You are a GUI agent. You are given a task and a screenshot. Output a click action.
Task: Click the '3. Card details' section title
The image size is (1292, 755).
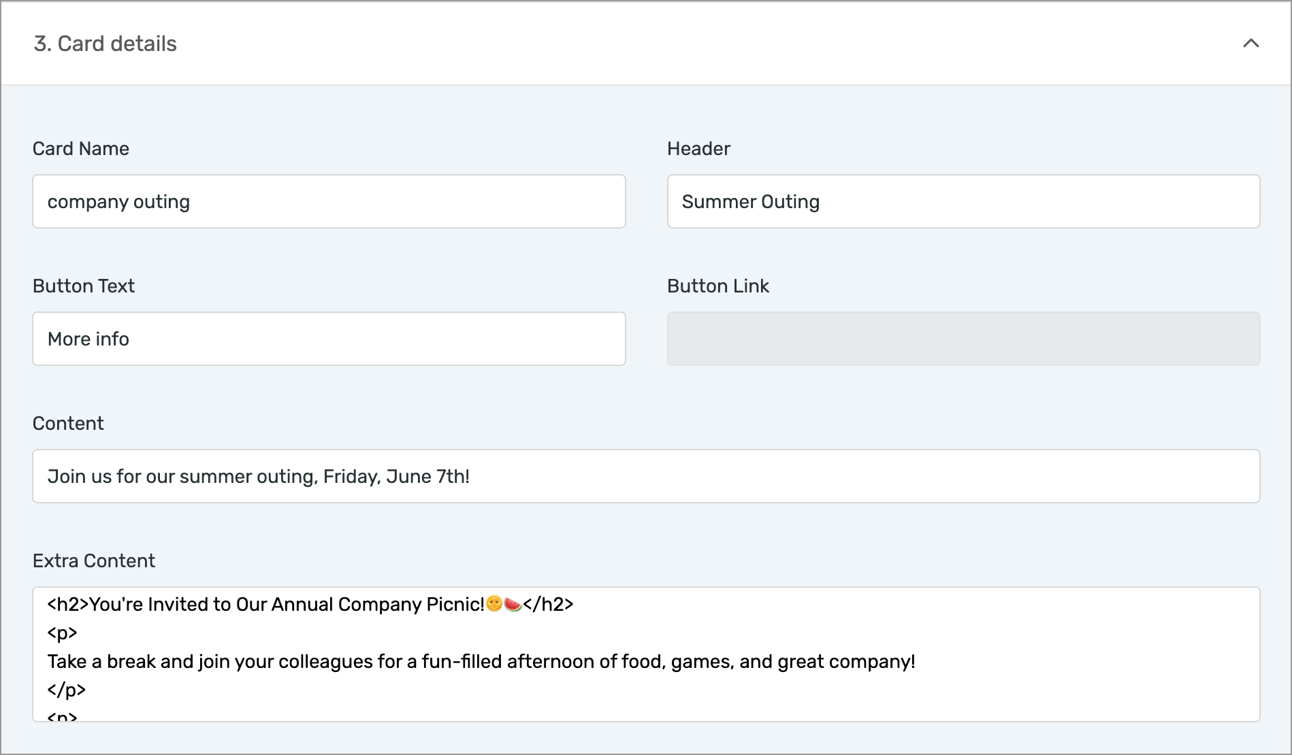pos(106,44)
